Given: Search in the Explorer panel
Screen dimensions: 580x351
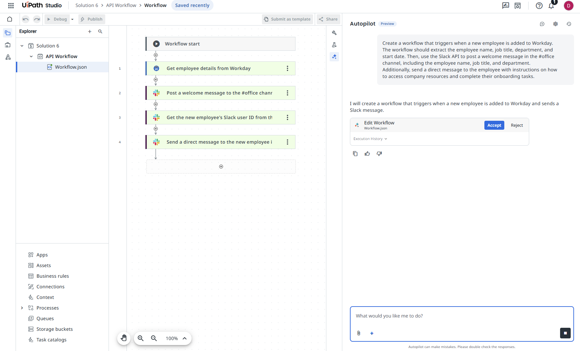Looking at the screenshot, I should point(100,32).
